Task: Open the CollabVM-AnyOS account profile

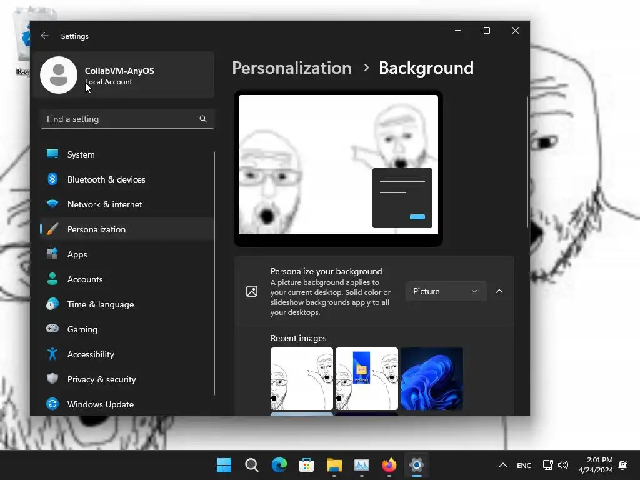Action: coord(124,75)
